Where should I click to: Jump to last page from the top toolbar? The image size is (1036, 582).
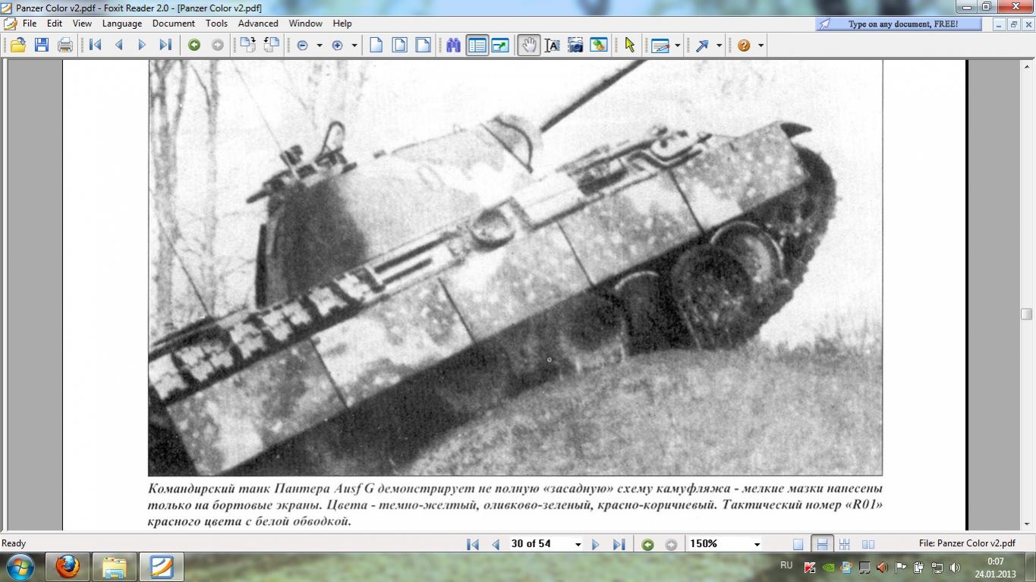click(165, 46)
